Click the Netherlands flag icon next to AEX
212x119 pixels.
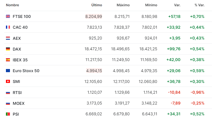pyautogui.click(x=8, y=38)
